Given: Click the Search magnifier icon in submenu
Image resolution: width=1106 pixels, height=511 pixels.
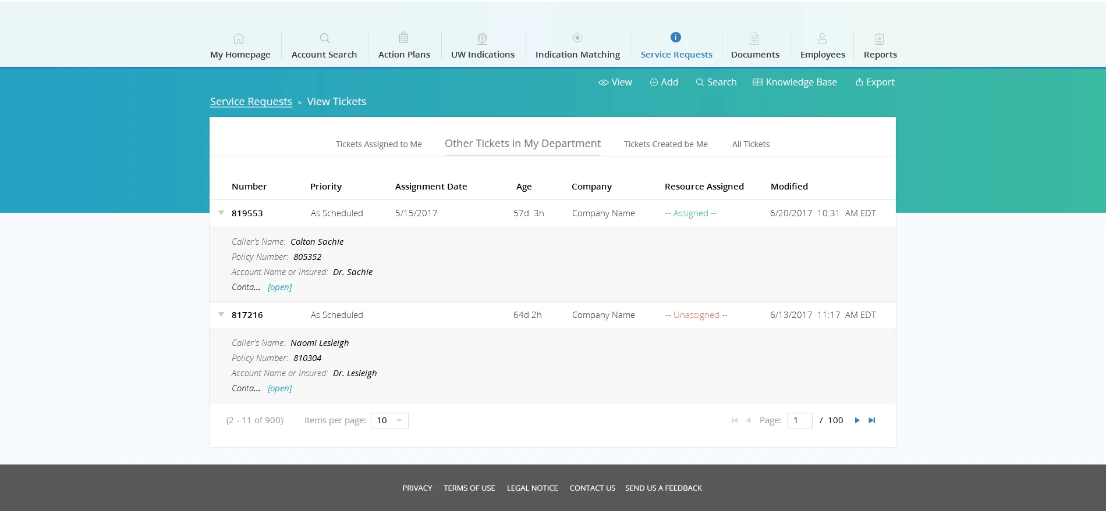Looking at the screenshot, I should (700, 83).
